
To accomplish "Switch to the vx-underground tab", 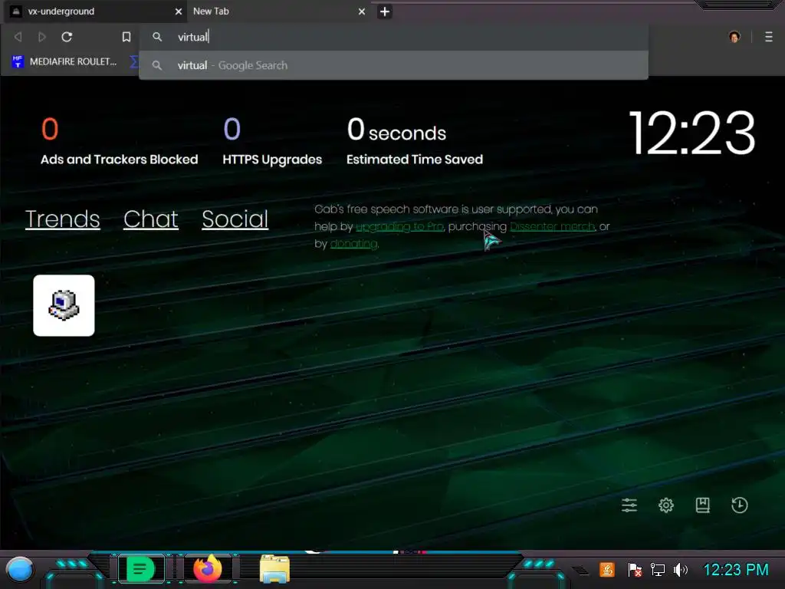I will click(95, 11).
